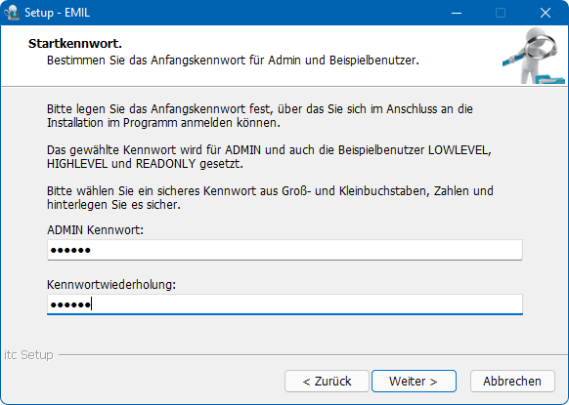Click the greyed-out maximize button
This screenshot has width=569, height=405.
point(501,13)
